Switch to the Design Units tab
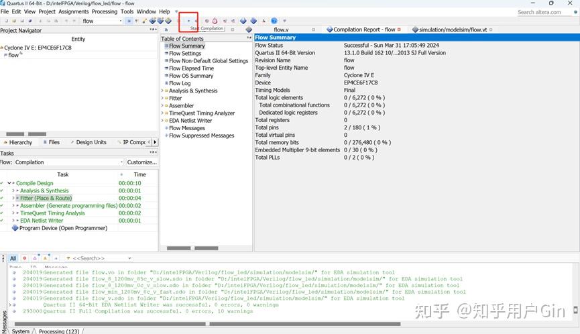 point(88,142)
